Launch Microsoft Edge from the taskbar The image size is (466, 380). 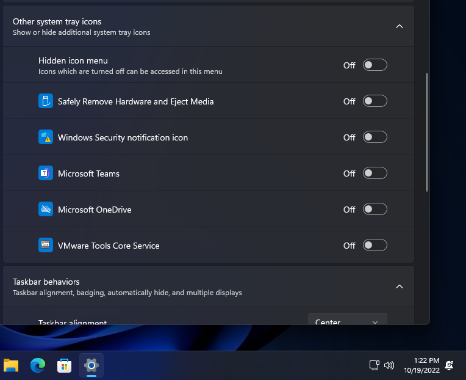coord(38,365)
